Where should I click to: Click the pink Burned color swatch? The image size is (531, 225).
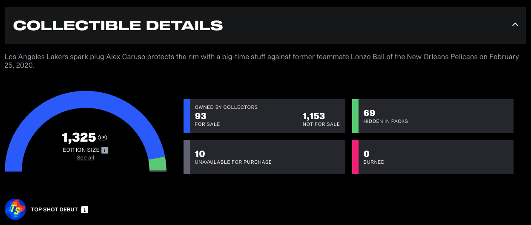coord(355,157)
